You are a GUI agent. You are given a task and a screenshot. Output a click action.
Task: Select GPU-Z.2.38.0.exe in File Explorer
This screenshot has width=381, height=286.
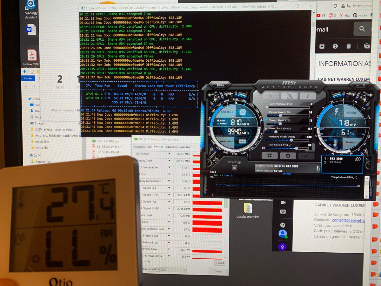coord(106,141)
